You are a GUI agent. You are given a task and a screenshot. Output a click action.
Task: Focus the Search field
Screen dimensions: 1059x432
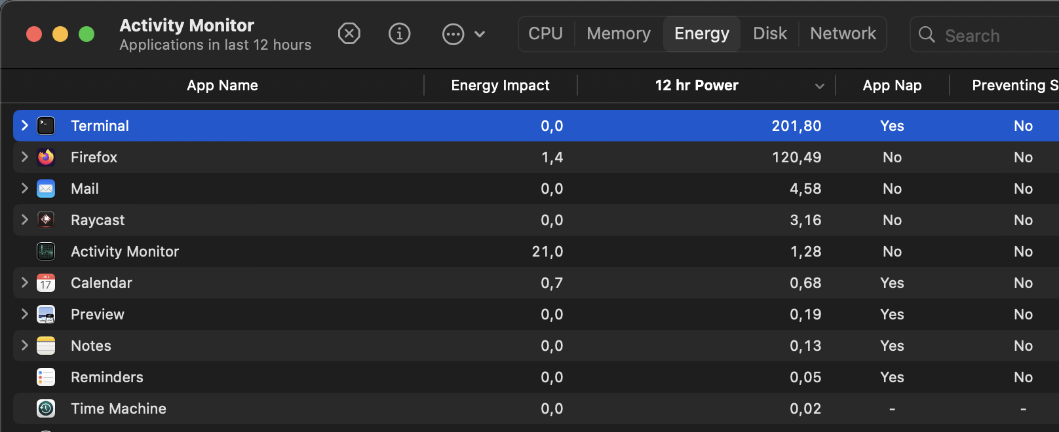984,35
